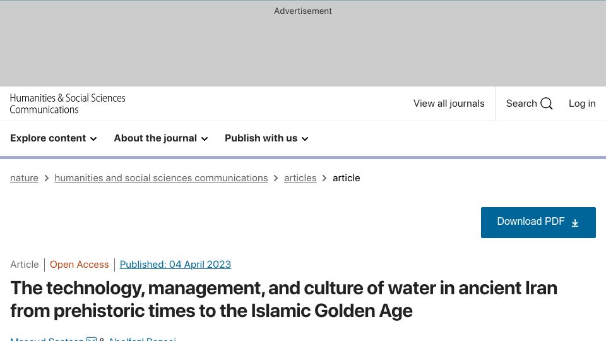Go to the articles breadcrumb

[x=300, y=178]
